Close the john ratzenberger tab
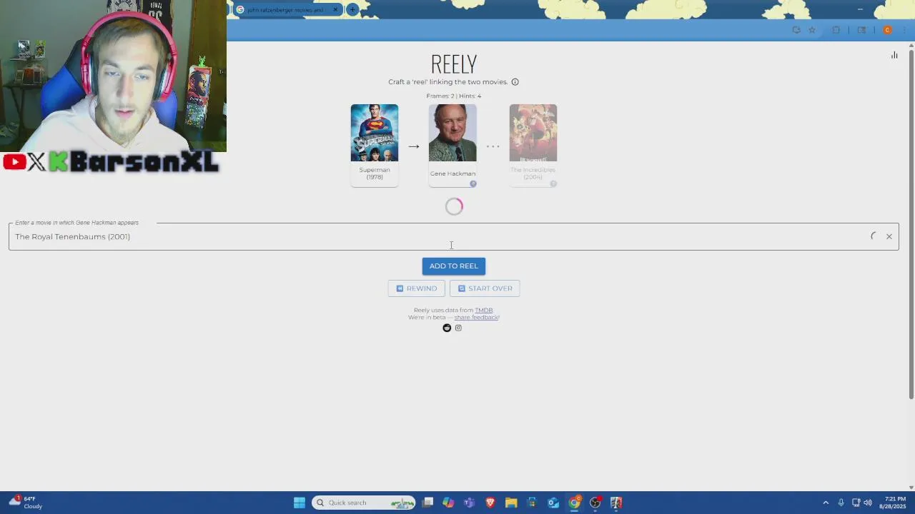 (335, 10)
